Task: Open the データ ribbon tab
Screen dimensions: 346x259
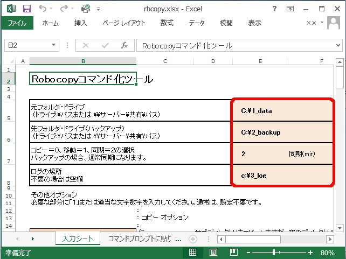Action: [x=197, y=23]
